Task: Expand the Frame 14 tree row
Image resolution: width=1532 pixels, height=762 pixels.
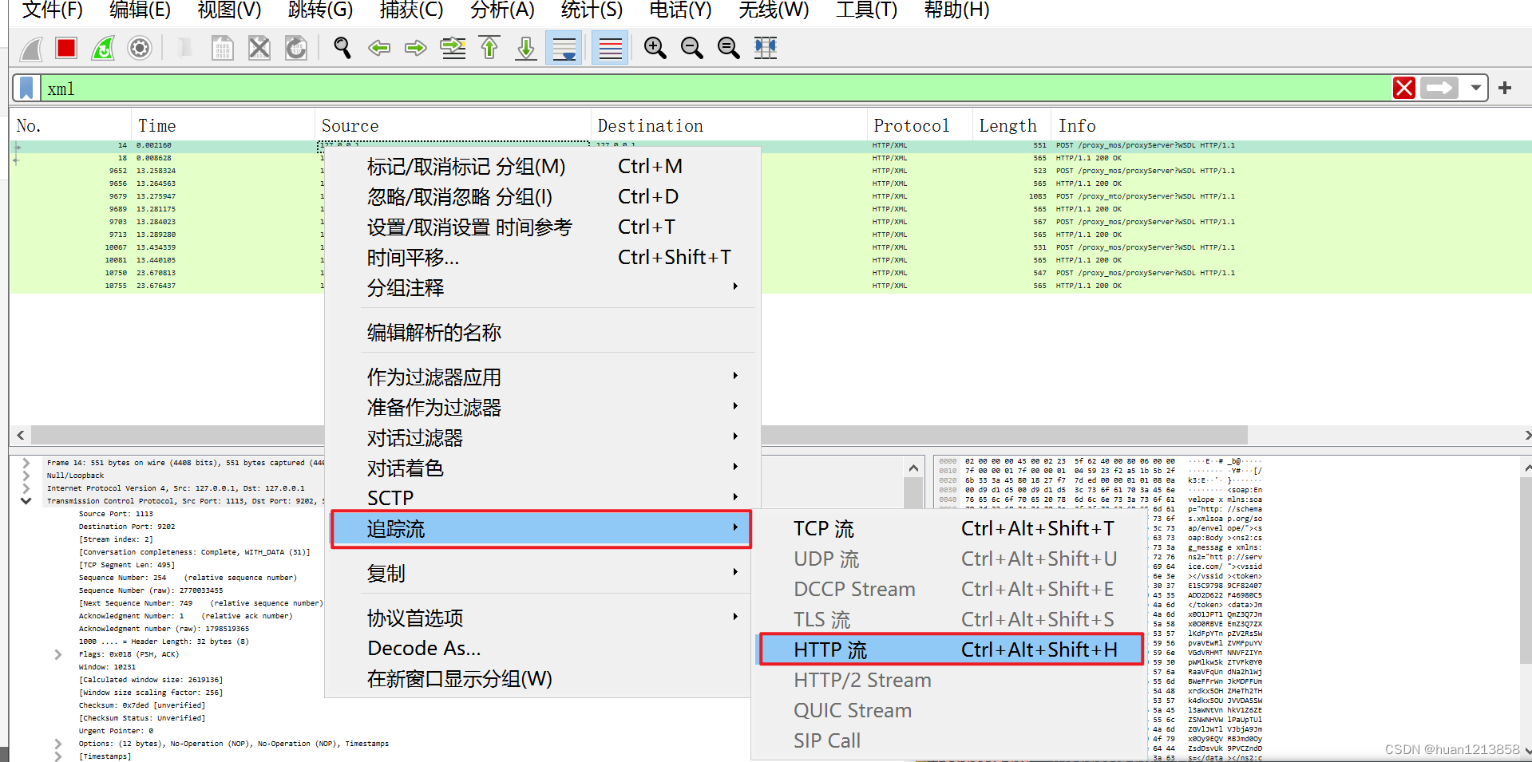Action: (x=26, y=463)
